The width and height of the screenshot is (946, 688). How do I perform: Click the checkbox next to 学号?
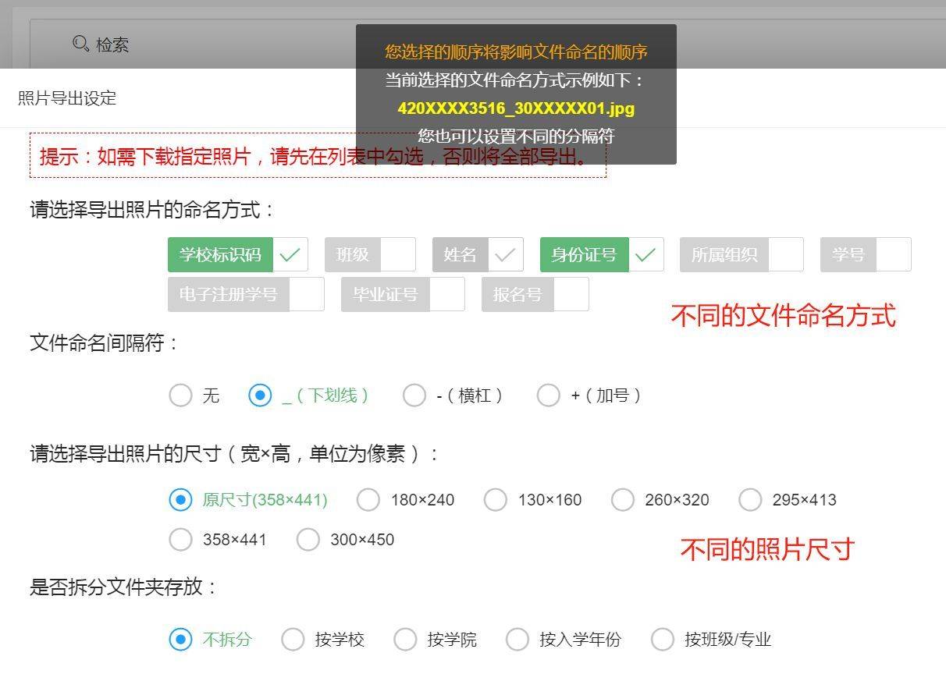pyautogui.click(x=894, y=254)
